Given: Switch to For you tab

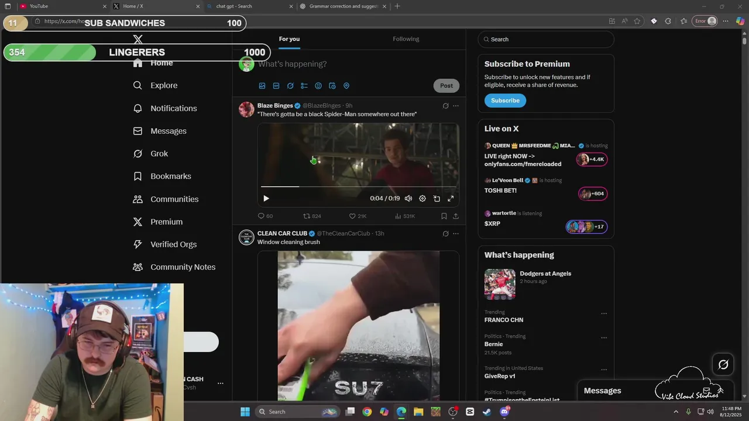Looking at the screenshot, I should [289, 39].
